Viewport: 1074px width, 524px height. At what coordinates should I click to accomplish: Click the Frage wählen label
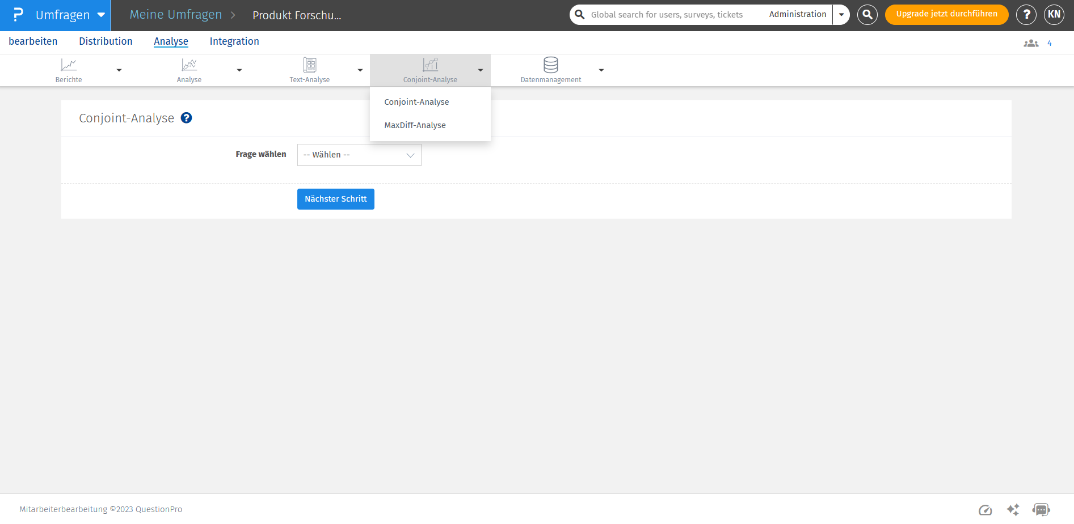(x=261, y=154)
